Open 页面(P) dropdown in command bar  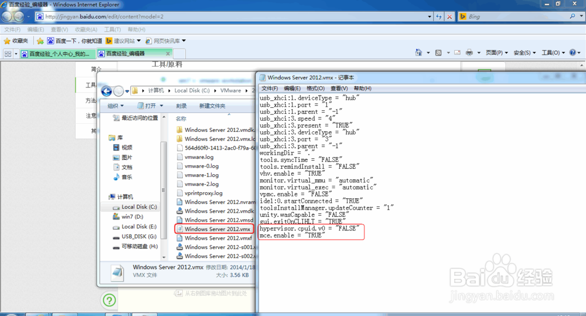click(497, 53)
